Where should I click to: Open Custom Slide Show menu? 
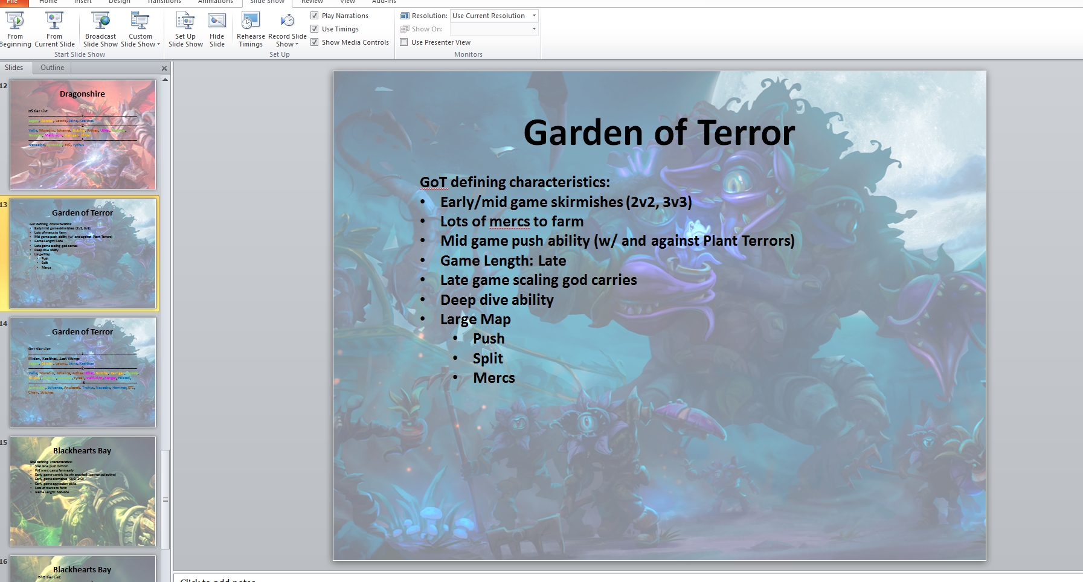point(140,30)
